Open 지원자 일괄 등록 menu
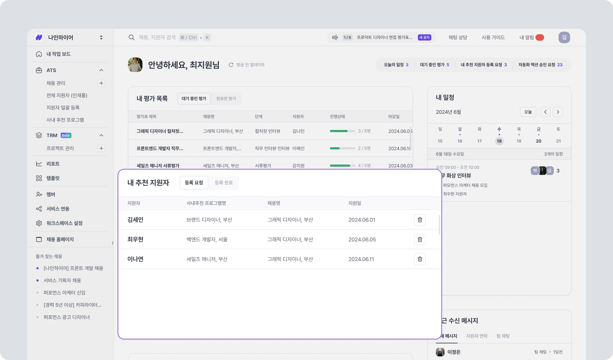Screen dimensions: 613x360 (x=63, y=108)
